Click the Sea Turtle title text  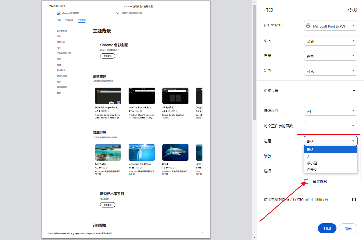tap(100, 164)
